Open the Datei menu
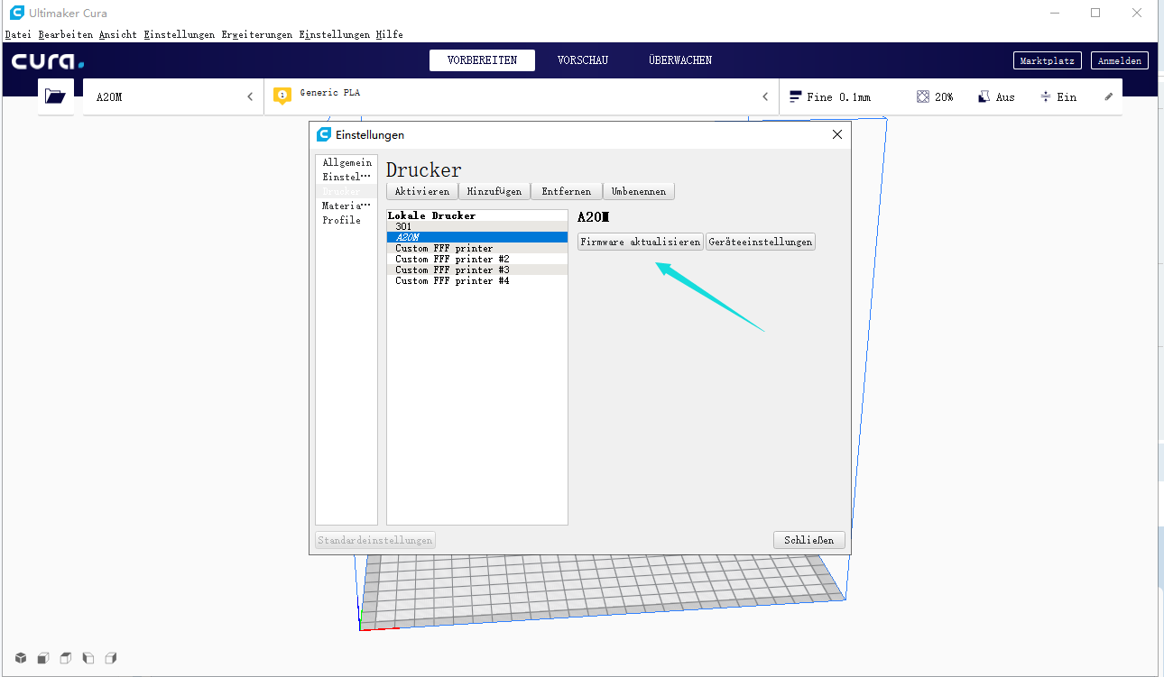1164x677 pixels. [18, 34]
